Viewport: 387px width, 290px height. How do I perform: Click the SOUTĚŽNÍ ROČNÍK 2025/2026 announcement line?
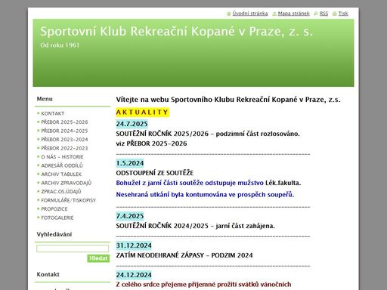208,134
